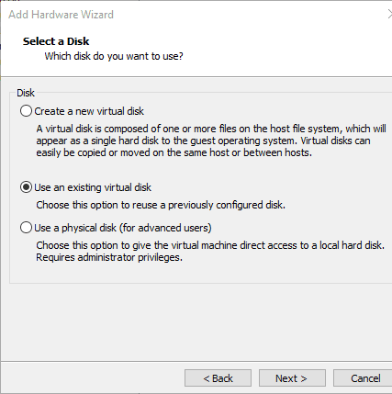392x394 pixels.
Task: Click the 'Requires administrator privileges' line
Action: 109,257
